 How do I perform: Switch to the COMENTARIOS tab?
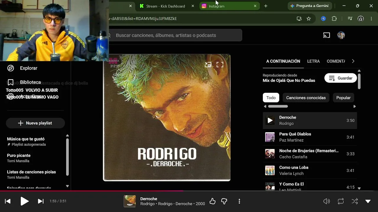(336, 61)
